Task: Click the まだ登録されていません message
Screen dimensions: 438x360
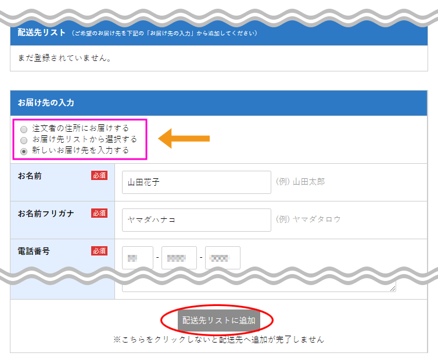Action: [64, 58]
